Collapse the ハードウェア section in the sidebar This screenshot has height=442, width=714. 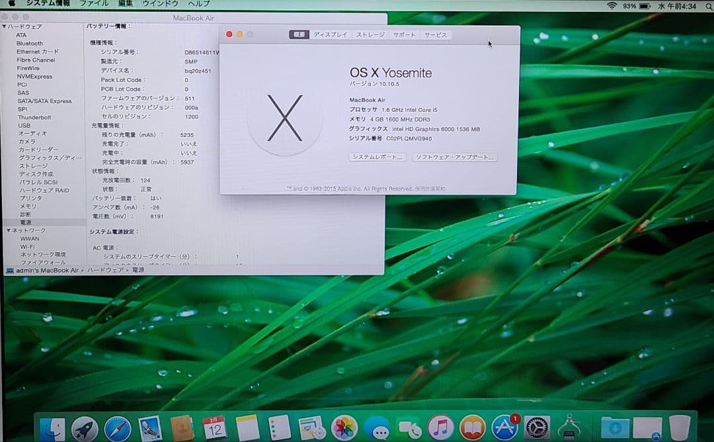[4, 27]
